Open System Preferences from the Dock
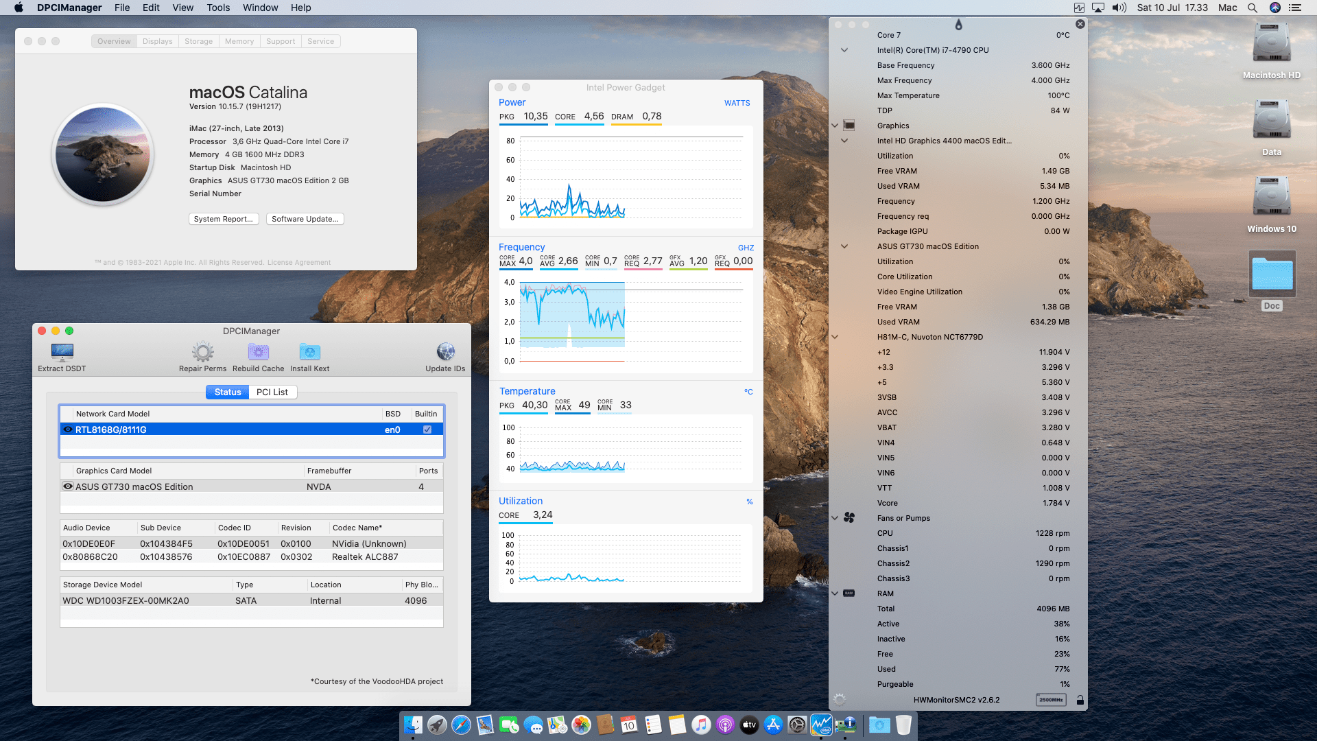This screenshot has width=1317, height=741. coord(797,725)
